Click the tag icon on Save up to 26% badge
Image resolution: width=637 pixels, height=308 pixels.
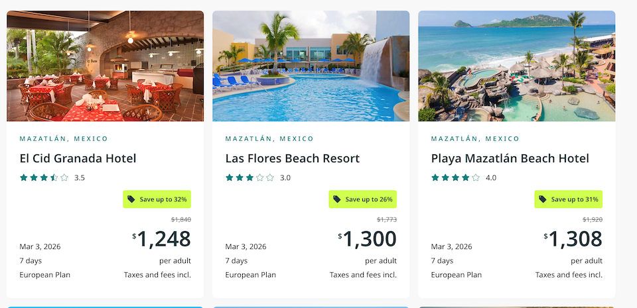[x=337, y=199]
